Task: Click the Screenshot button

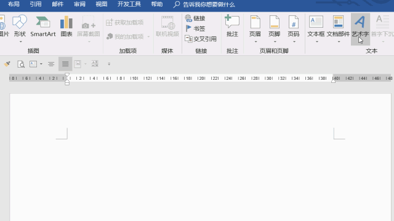Action: coord(89,26)
